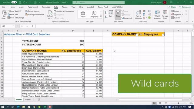194x109 pixels.
Task: Toggle the AutoSave switch
Action: (14, 2)
